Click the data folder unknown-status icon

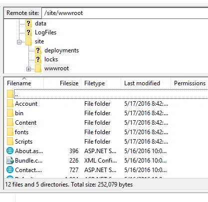point(28,23)
